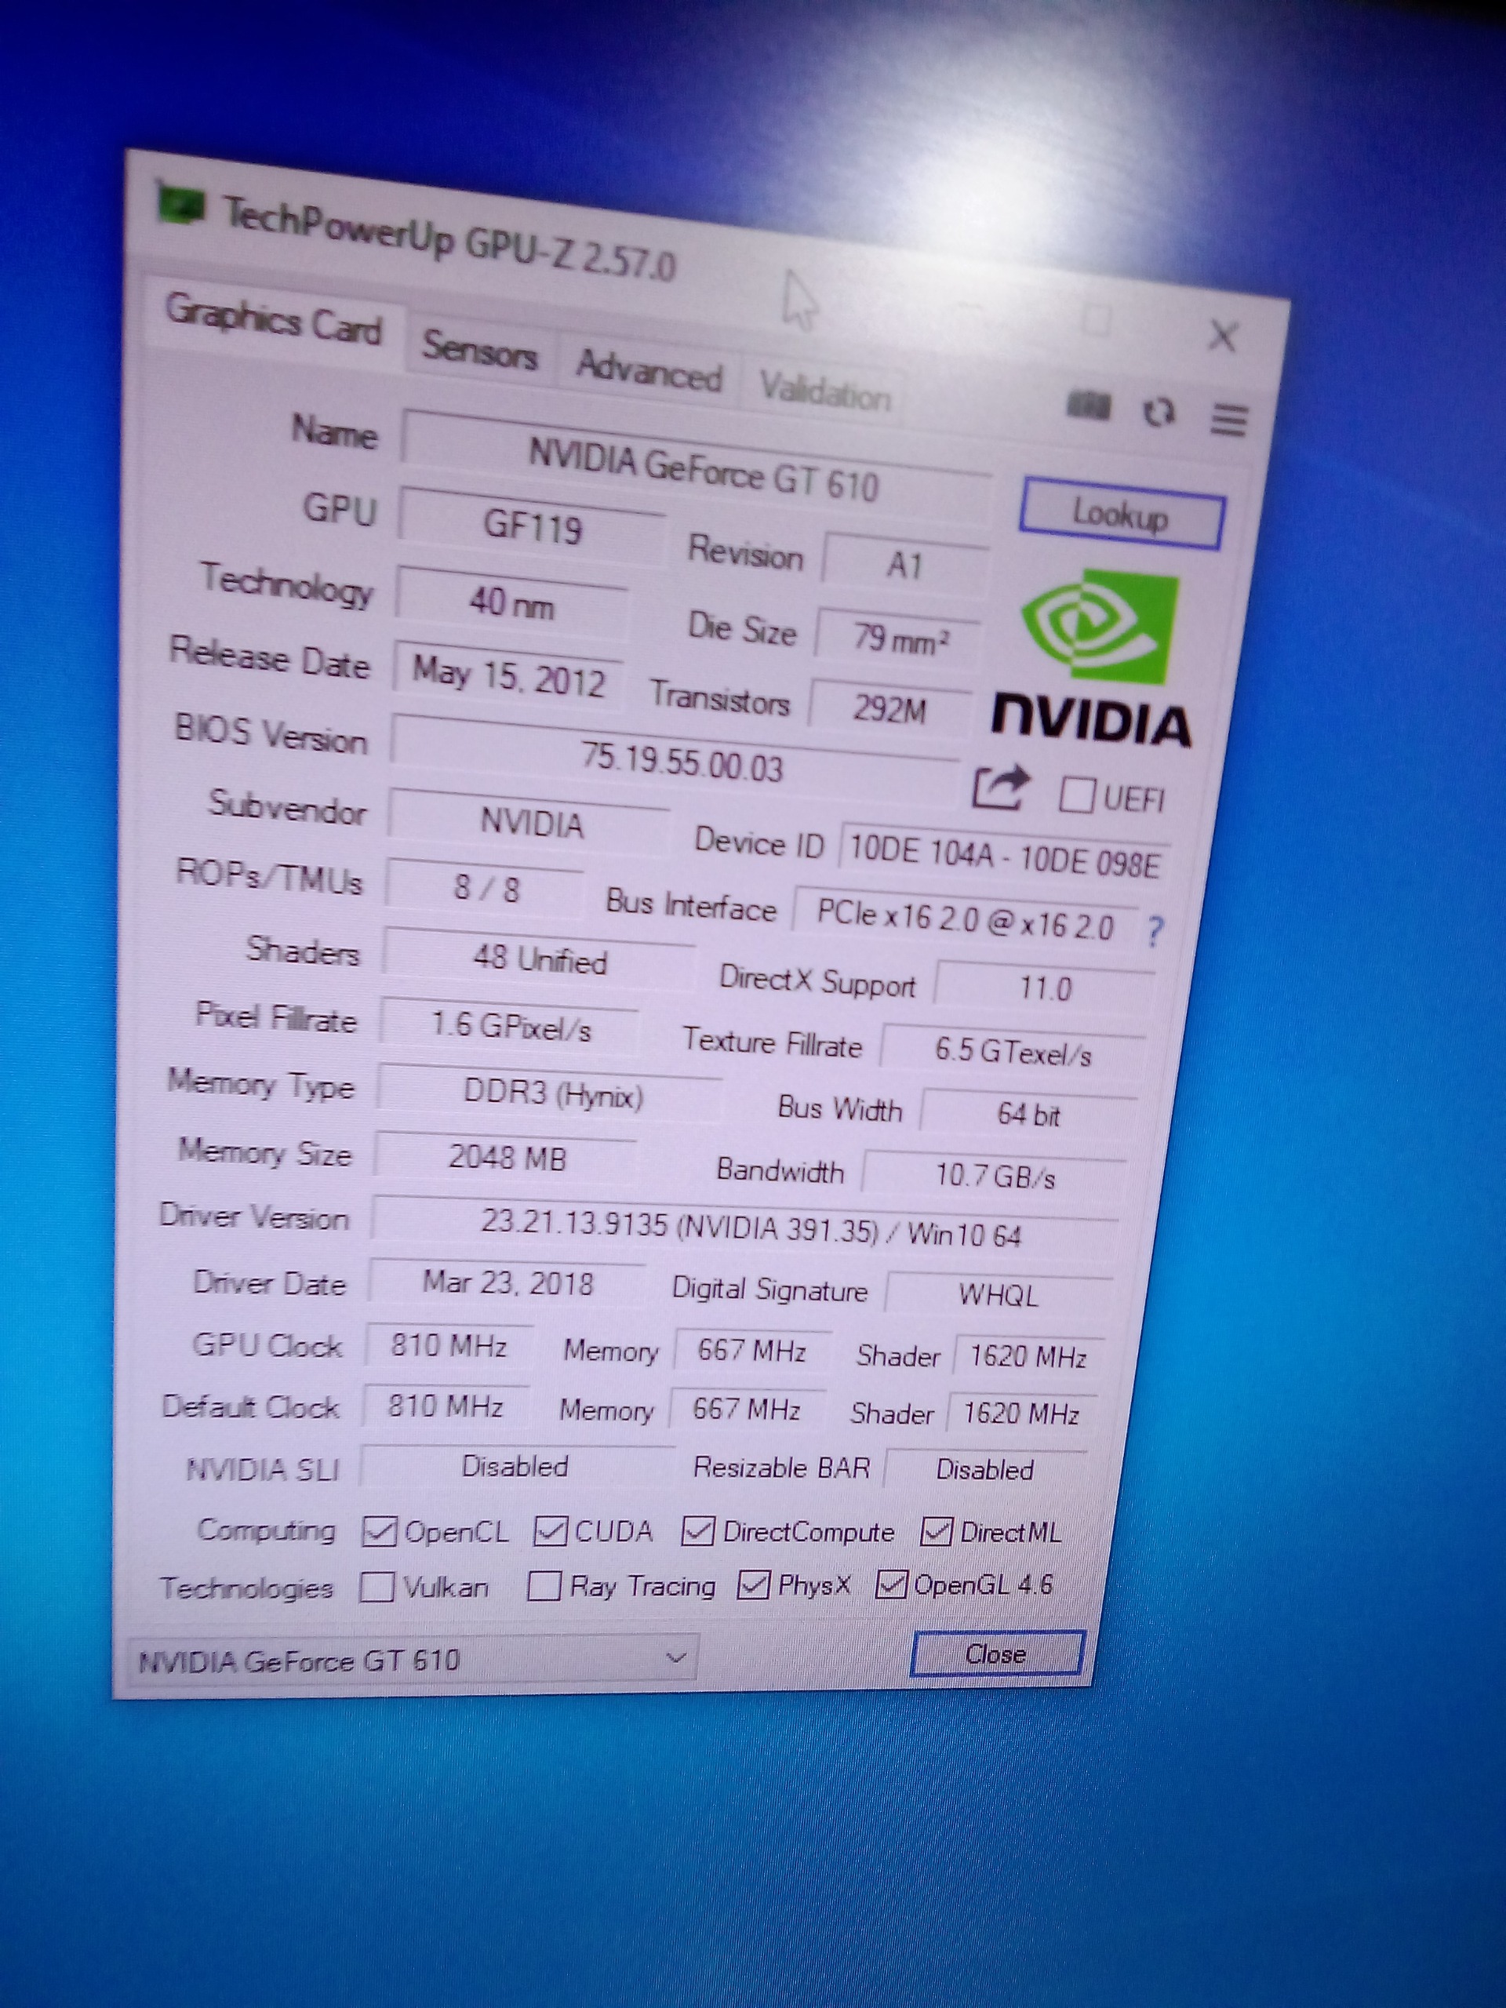Click the Driver Version field
Image resolution: width=1506 pixels, height=2008 pixels.
(749, 1229)
